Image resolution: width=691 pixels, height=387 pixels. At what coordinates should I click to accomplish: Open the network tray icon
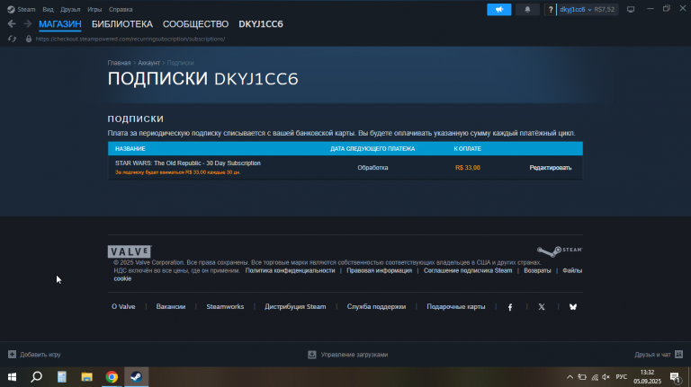595,377
